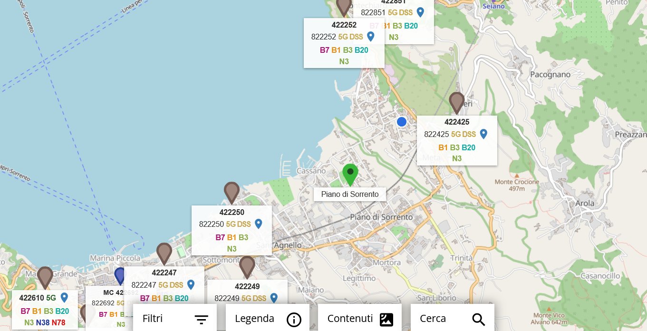Select the brown tower marker above 422247
647x331 pixels.
coord(164,253)
